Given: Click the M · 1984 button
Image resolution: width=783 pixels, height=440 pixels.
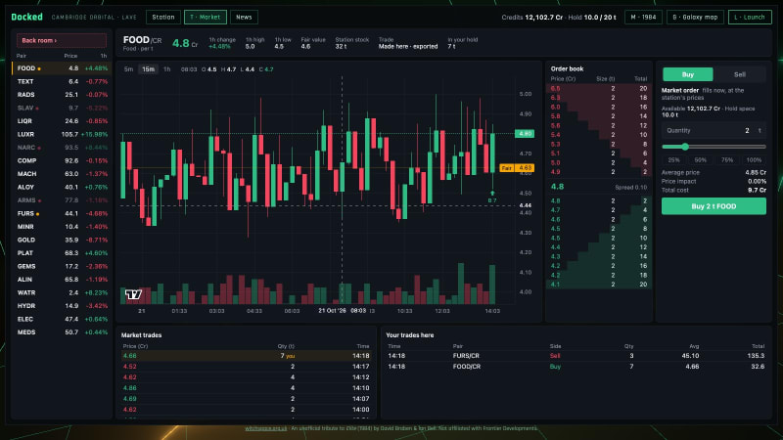Looking at the screenshot, I should click(643, 17).
